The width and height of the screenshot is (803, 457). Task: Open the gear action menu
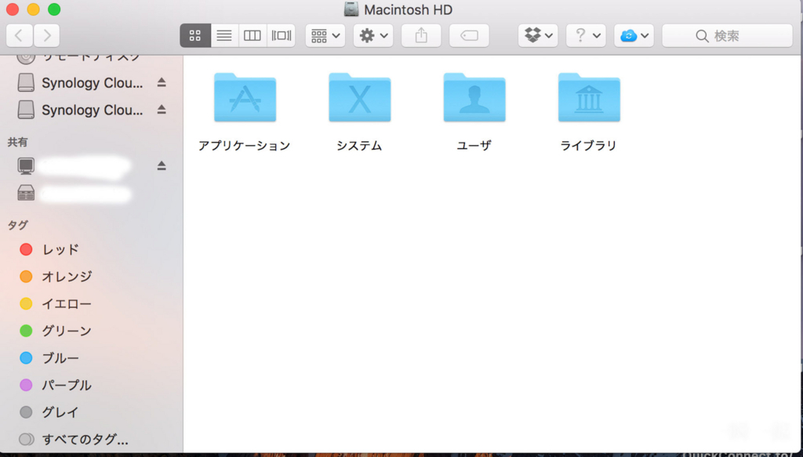pyautogui.click(x=373, y=35)
